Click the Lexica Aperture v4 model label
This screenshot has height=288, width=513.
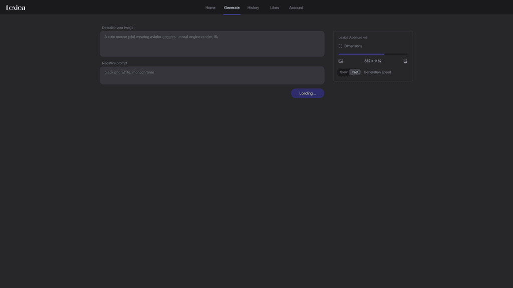352,37
